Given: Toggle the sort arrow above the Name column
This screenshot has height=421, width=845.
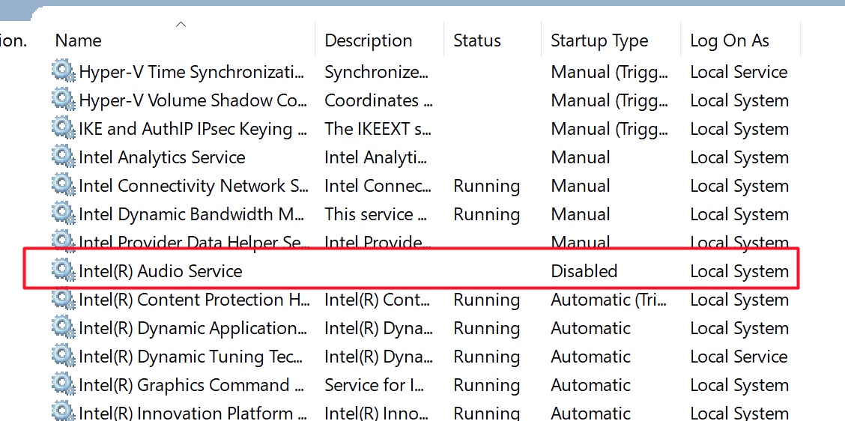Looking at the screenshot, I should [x=181, y=24].
